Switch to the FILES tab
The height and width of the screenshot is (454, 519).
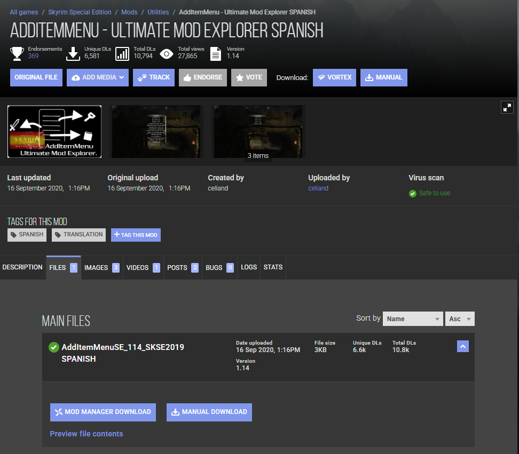pos(63,267)
